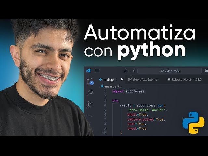Open the Explorer view in the activity bar
This screenshot has width=208, height=156.
coord(90,81)
